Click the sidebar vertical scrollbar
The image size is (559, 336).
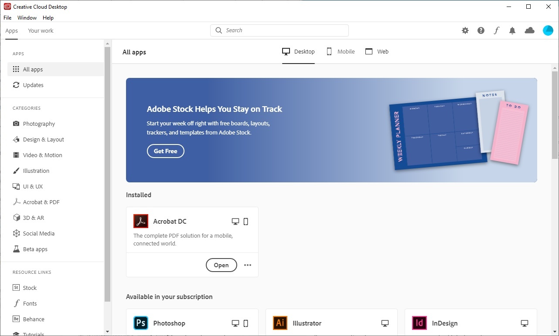[108, 174]
